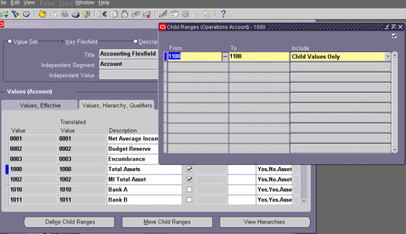Open list of values button beside From field

[225, 57]
